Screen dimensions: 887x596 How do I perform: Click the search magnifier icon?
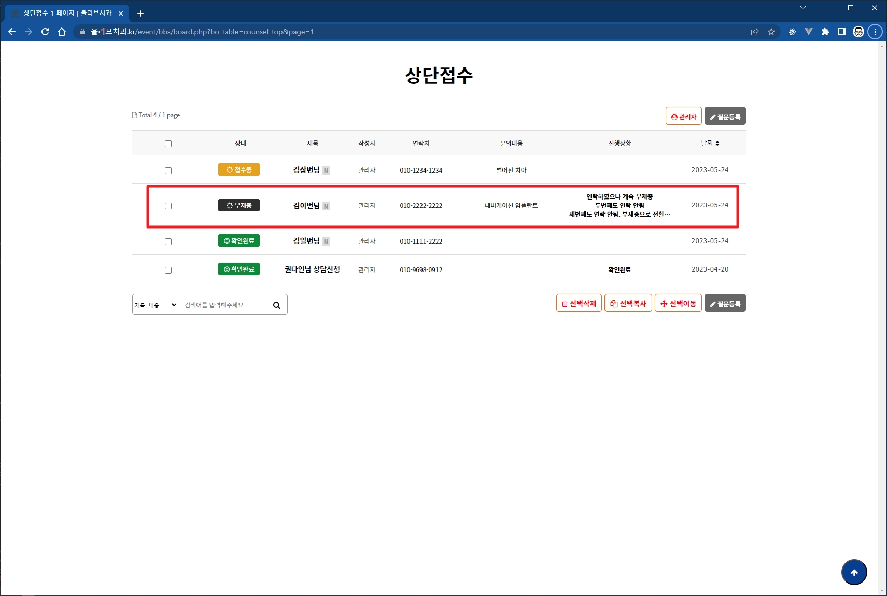(x=276, y=305)
